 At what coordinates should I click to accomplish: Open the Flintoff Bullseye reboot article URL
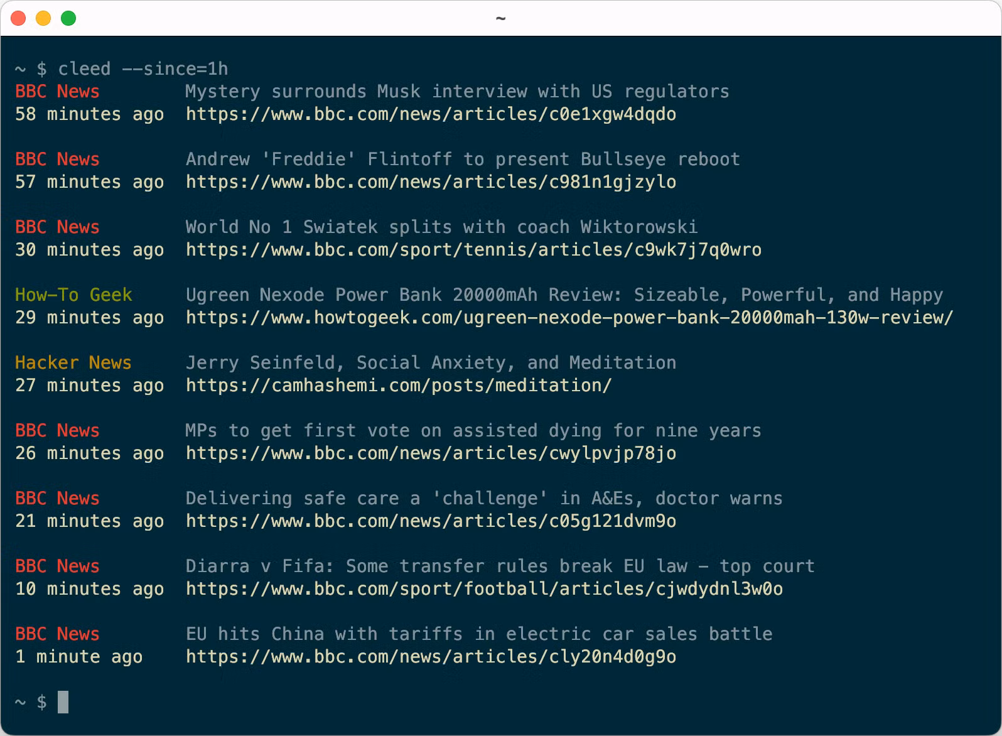tap(431, 182)
